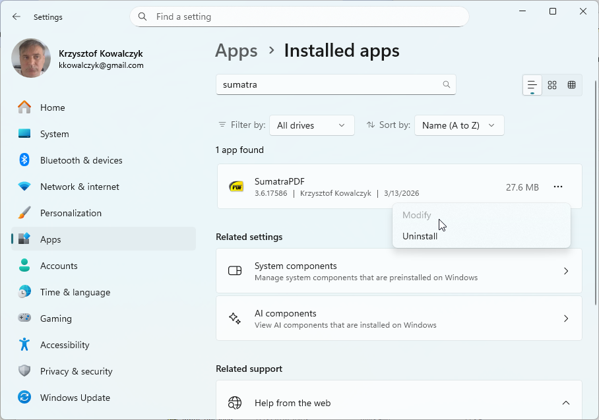599x420 pixels.
Task: Open SumatraPDF three-dot options menu
Action: pyautogui.click(x=557, y=187)
